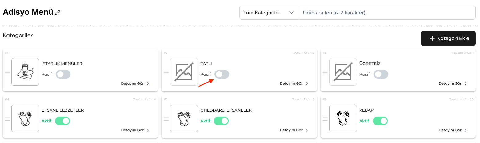The width and height of the screenshot is (480, 143).
Task: Open Detayını Gör for ÜCRETSİZ
Action: pos(453,83)
